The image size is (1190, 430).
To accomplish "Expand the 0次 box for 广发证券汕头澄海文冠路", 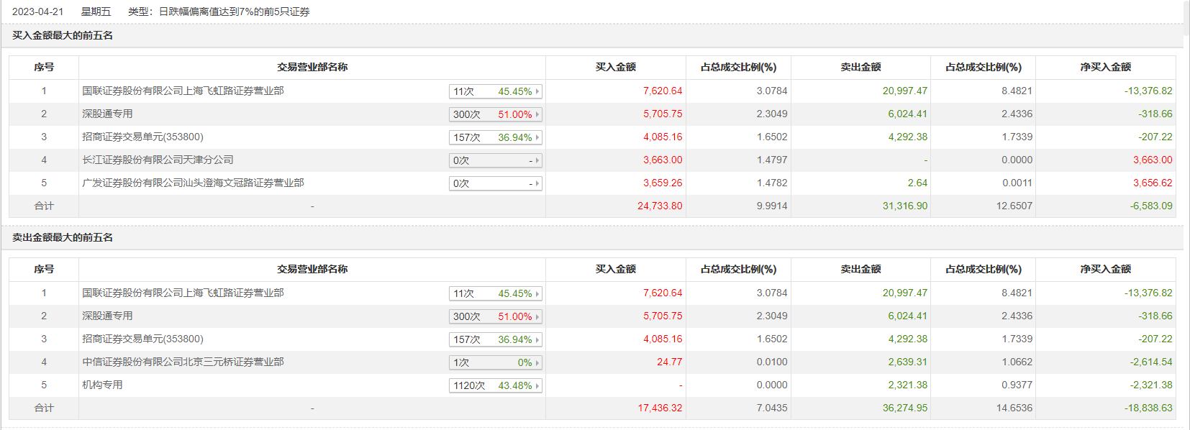I will [537, 183].
